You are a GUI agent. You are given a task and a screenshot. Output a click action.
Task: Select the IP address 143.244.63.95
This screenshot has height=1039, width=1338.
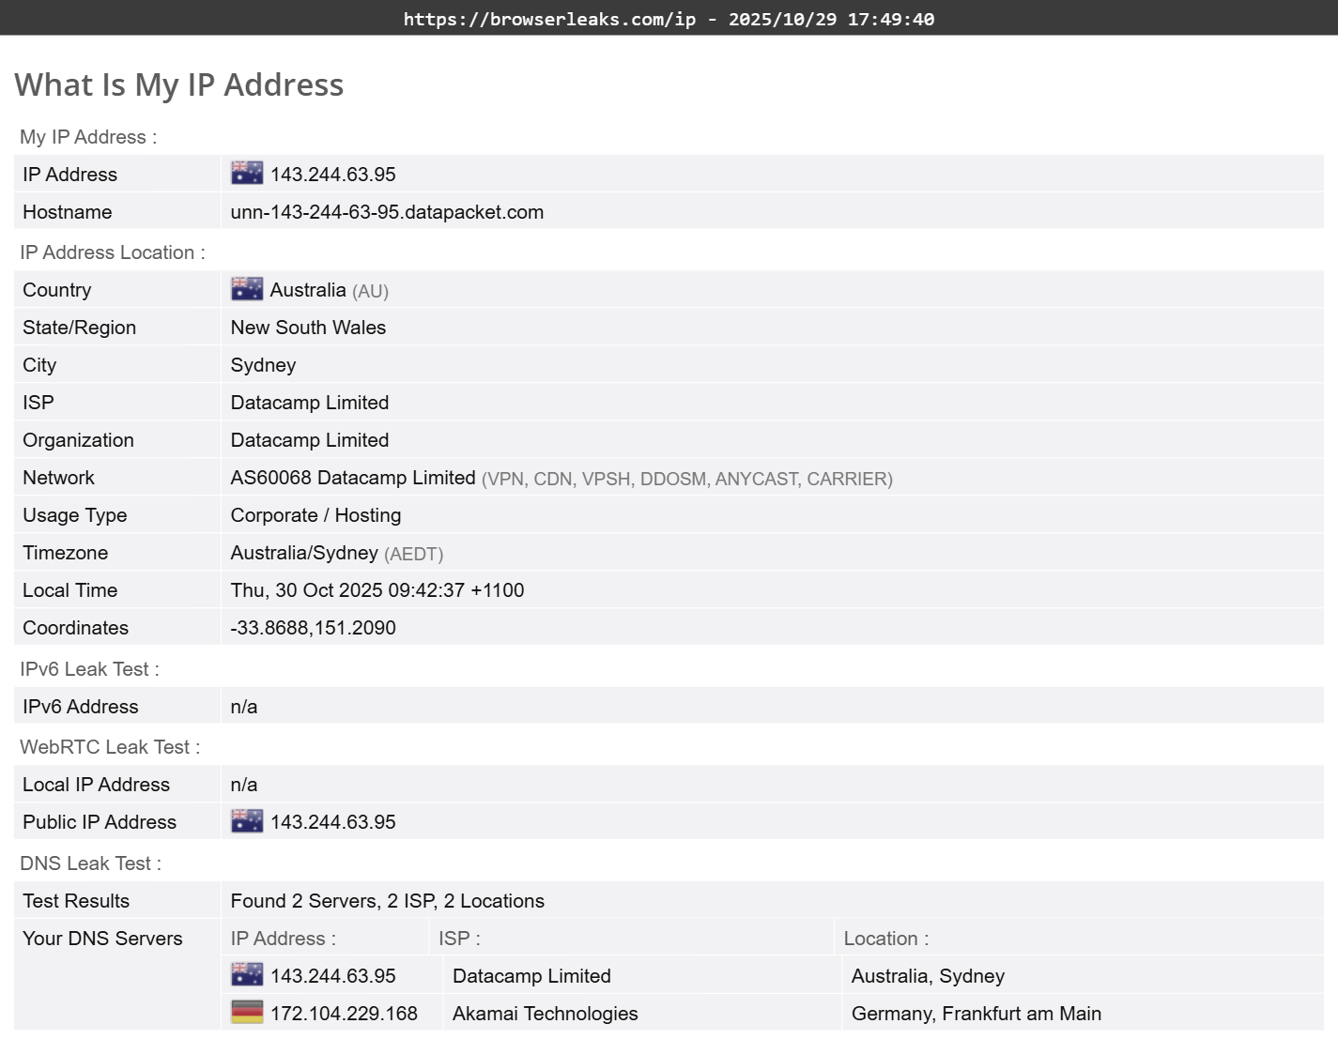pos(333,174)
